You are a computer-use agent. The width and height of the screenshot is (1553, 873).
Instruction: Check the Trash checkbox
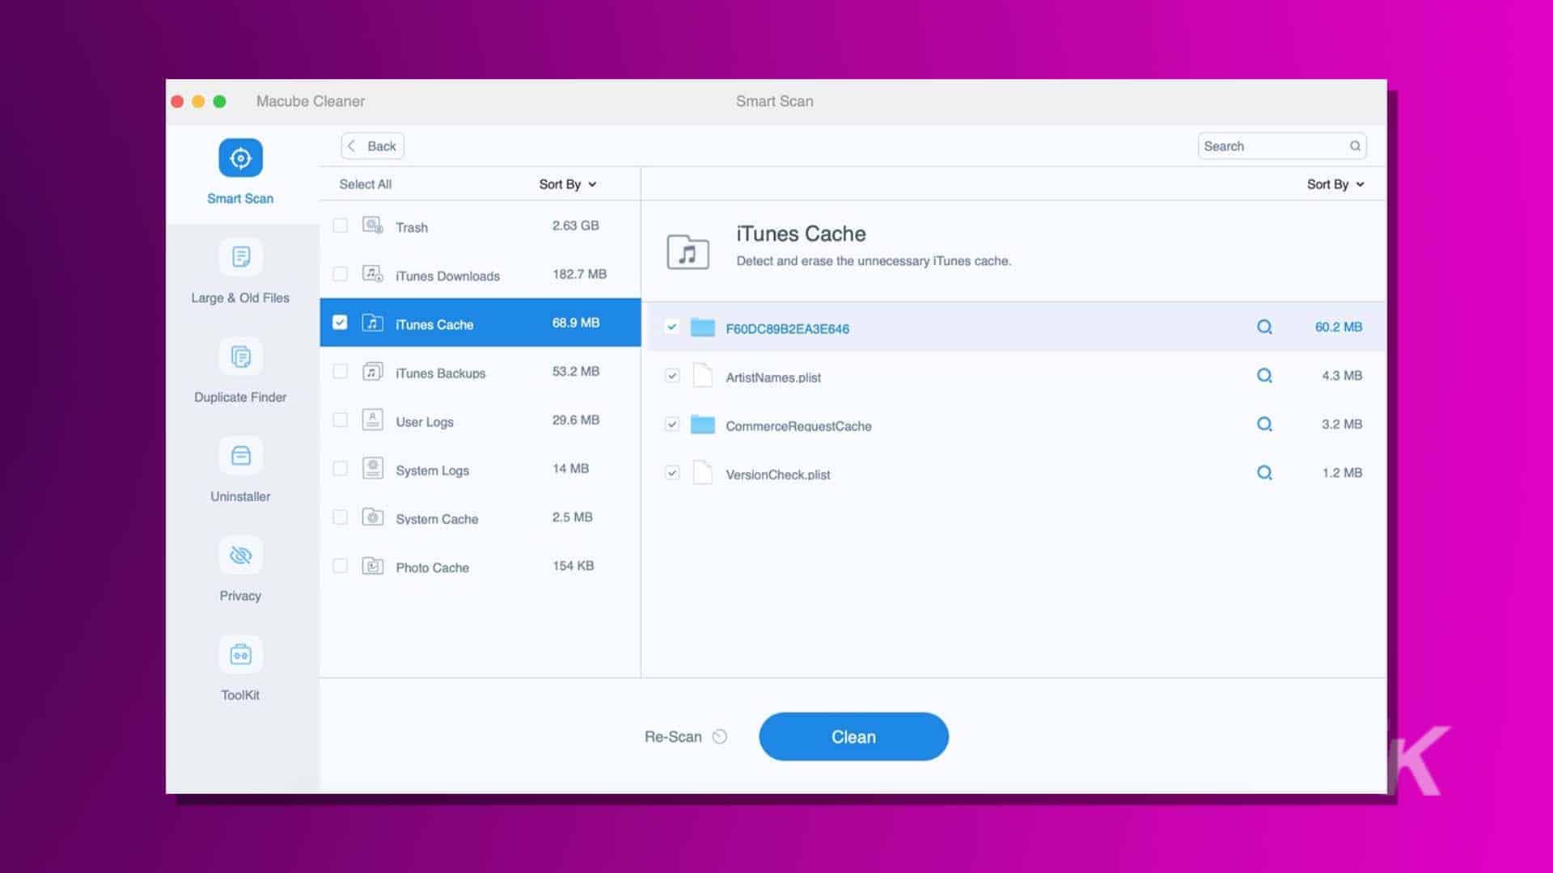coord(341,226)
